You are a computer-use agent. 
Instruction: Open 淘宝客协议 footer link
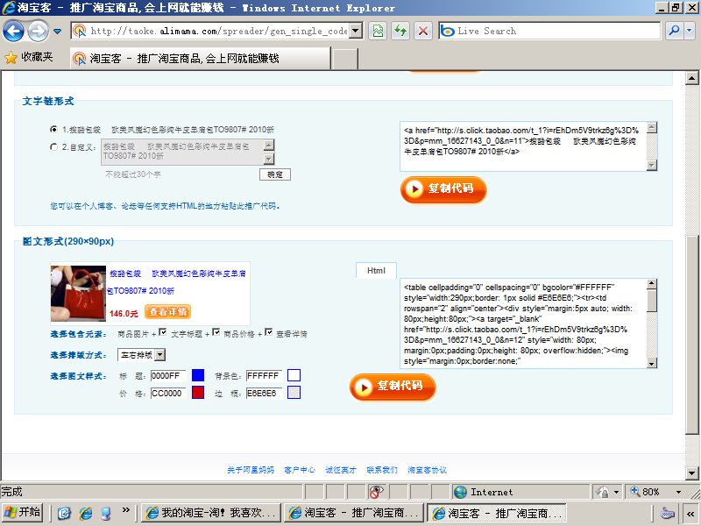coord(427,470)
